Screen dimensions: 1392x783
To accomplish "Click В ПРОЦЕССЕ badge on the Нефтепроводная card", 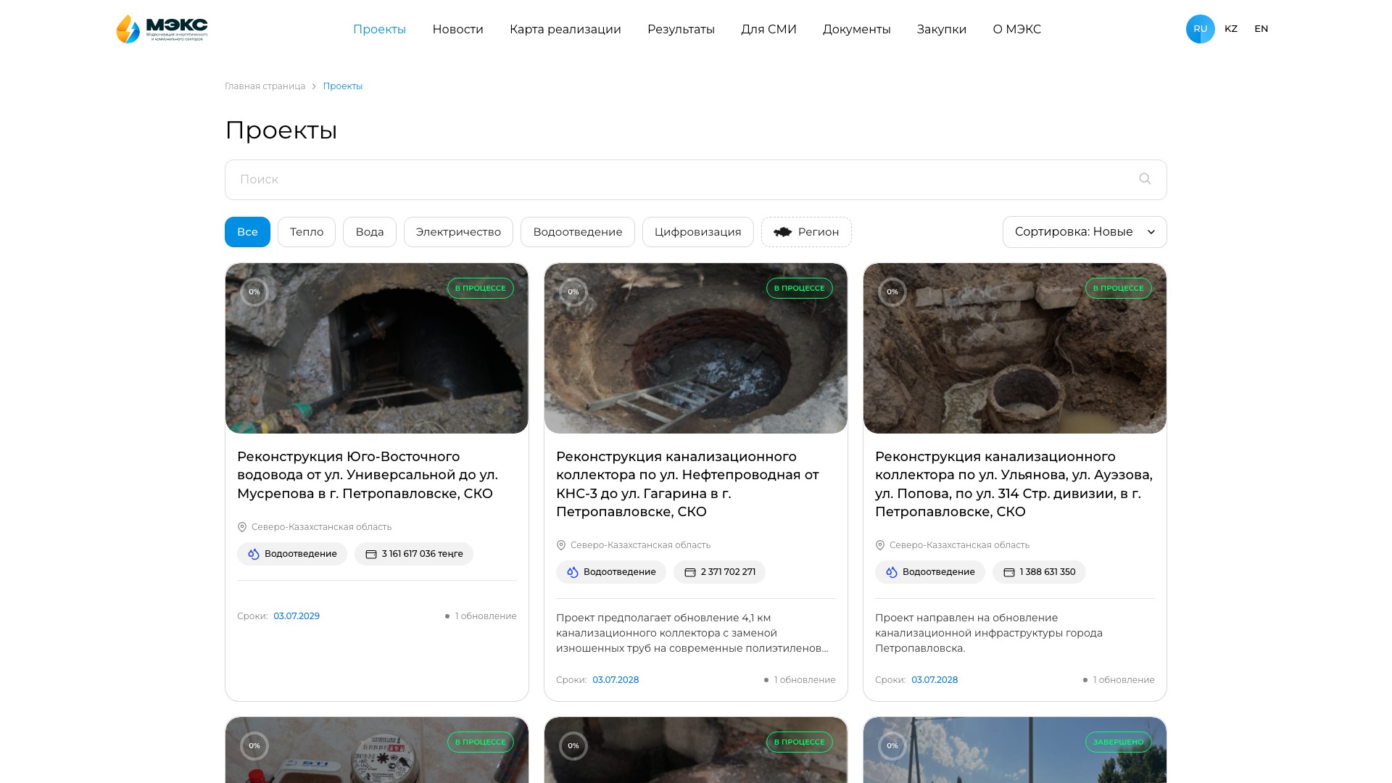I will tap(800, 288).
